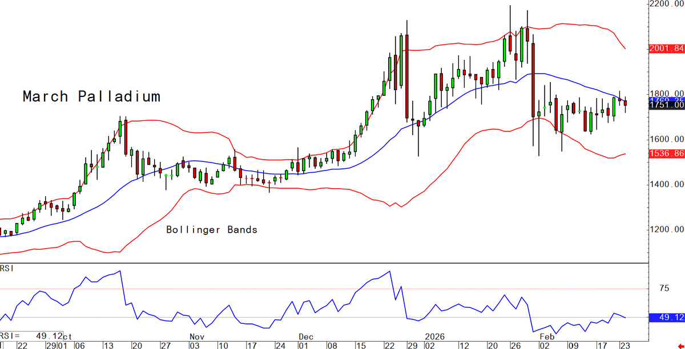Click the "13" date tick label

108,345
